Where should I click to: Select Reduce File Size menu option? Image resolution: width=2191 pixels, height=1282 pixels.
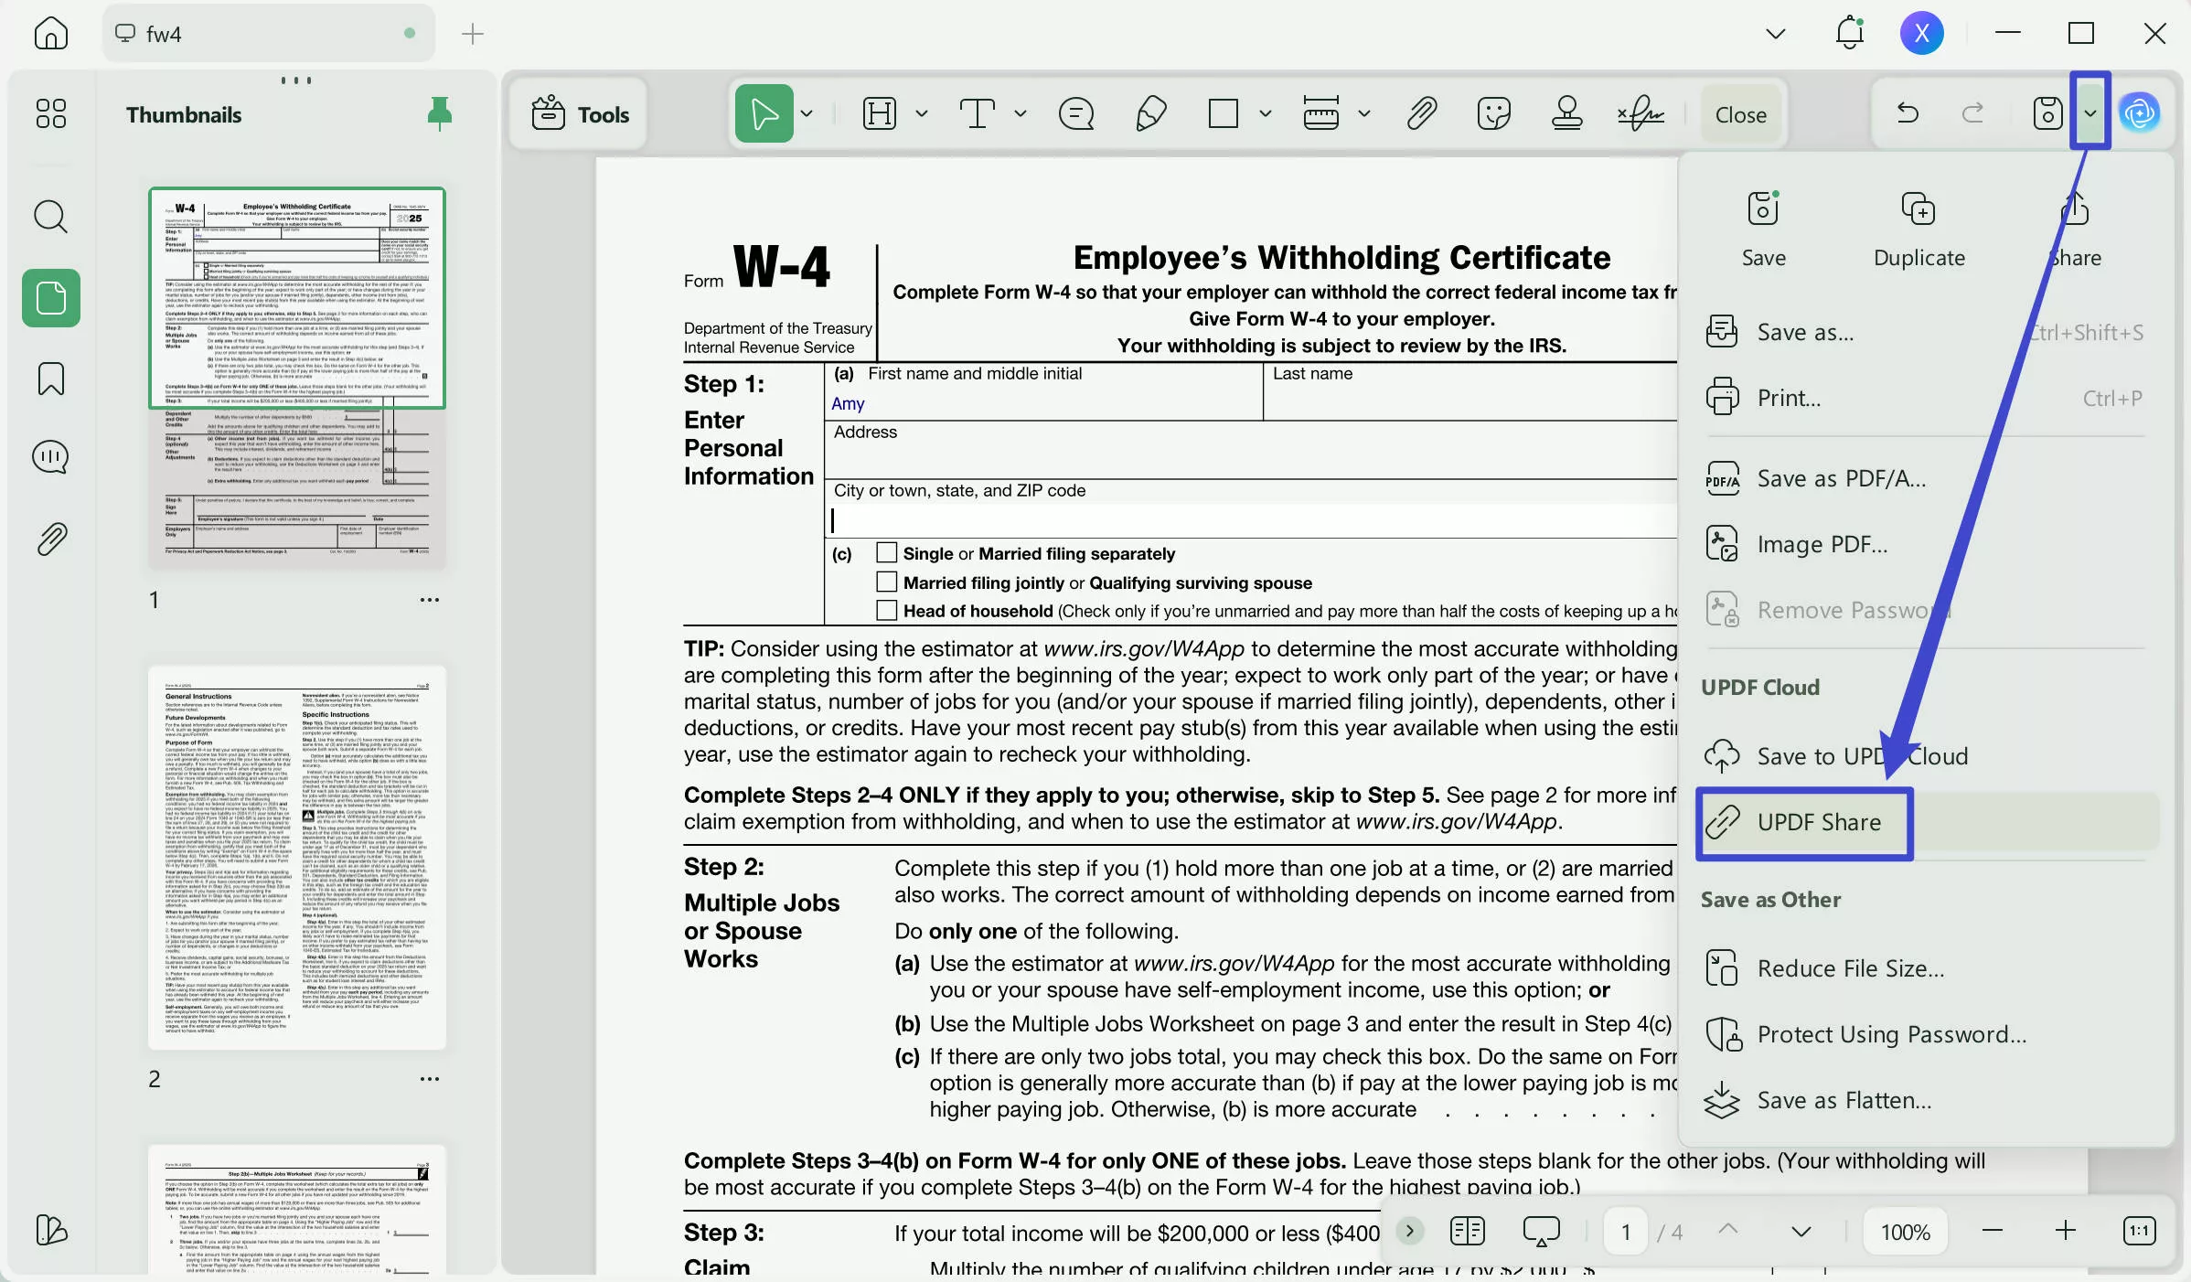(x=1850, y=968)
